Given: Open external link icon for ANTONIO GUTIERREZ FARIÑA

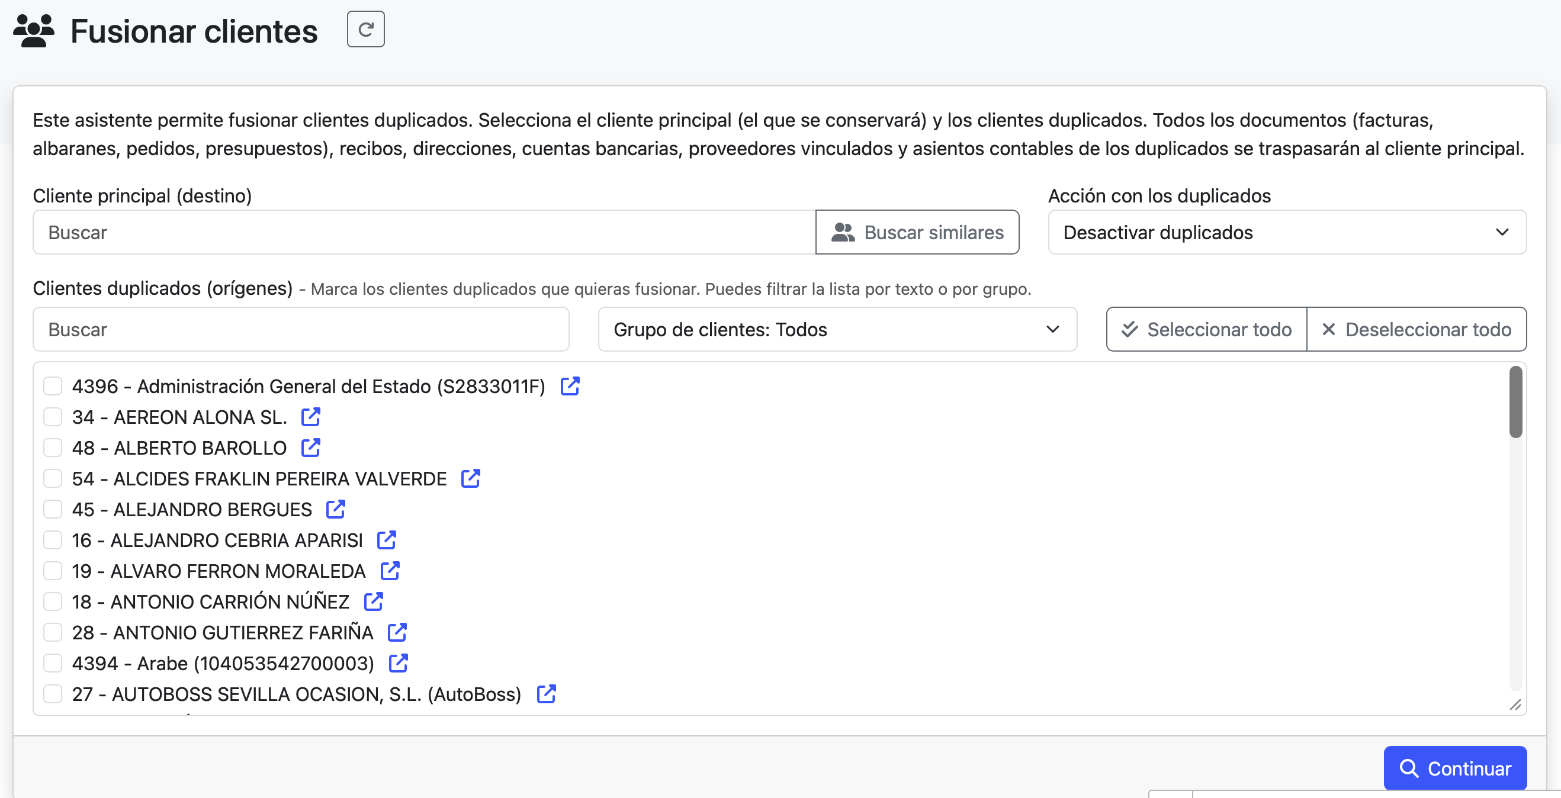Looking at the screenshot, I should click(x=397, y=632).
